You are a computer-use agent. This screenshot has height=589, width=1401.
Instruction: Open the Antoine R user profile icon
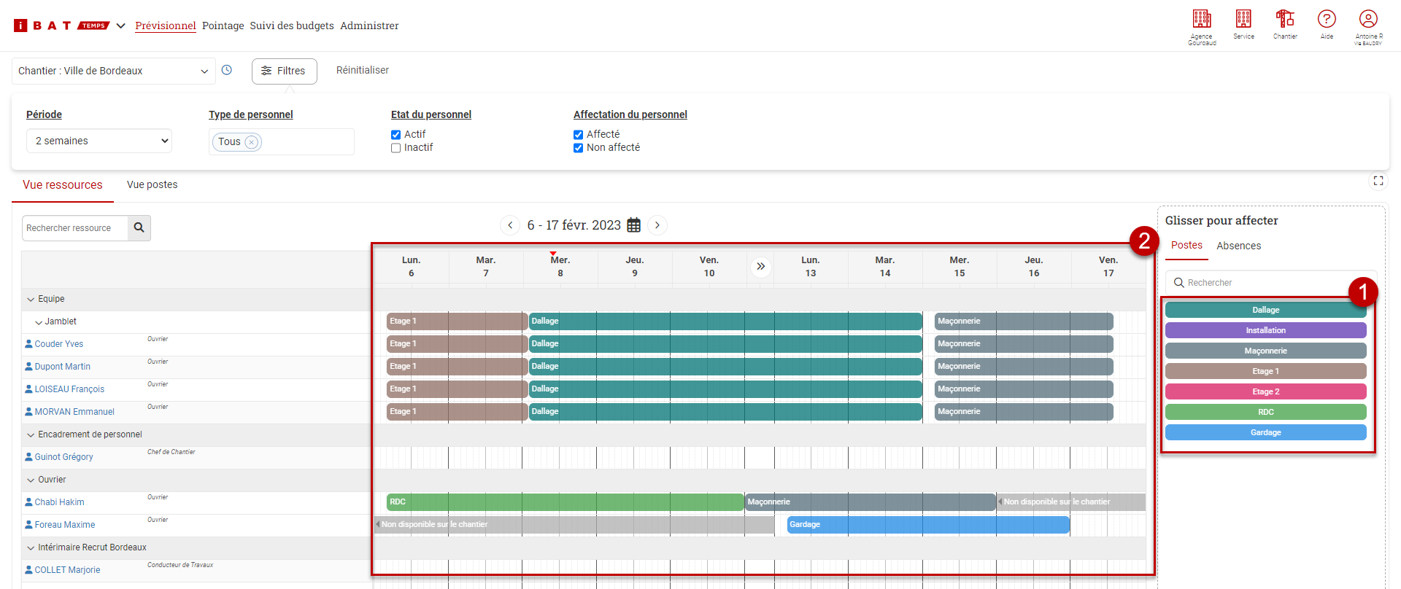pos(1368,20)
